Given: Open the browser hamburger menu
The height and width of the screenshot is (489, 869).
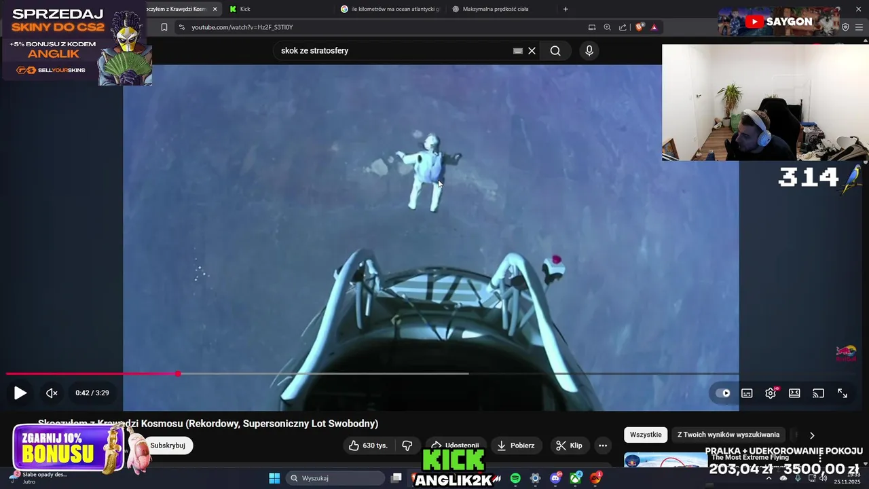Looking at the screenshot, I should [860, 27].
